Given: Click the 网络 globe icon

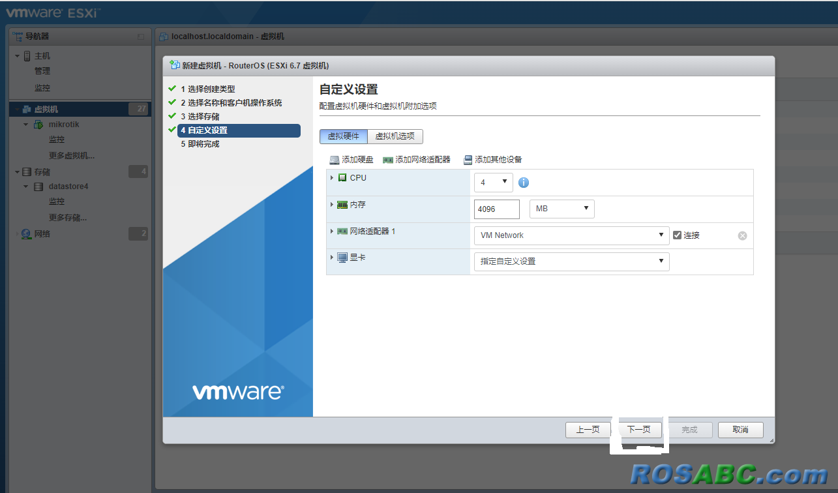Looking at the screenshot, I should click(26, 234).
